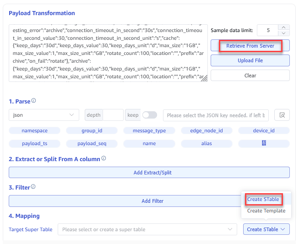Increase the sample data limit value

click(x=284, y=27)
